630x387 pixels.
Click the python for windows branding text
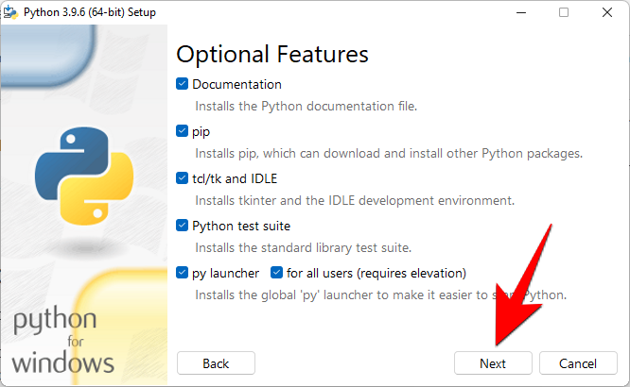(x=64, y=341)
